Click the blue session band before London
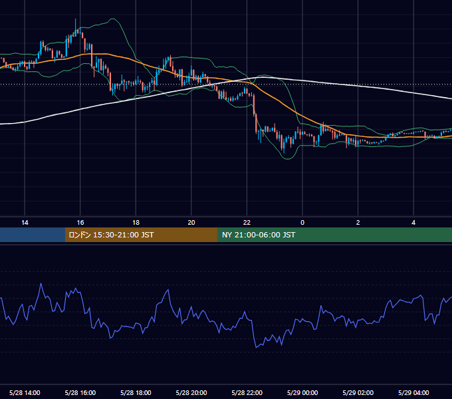452x399 pixels. [x=33, y=235]
